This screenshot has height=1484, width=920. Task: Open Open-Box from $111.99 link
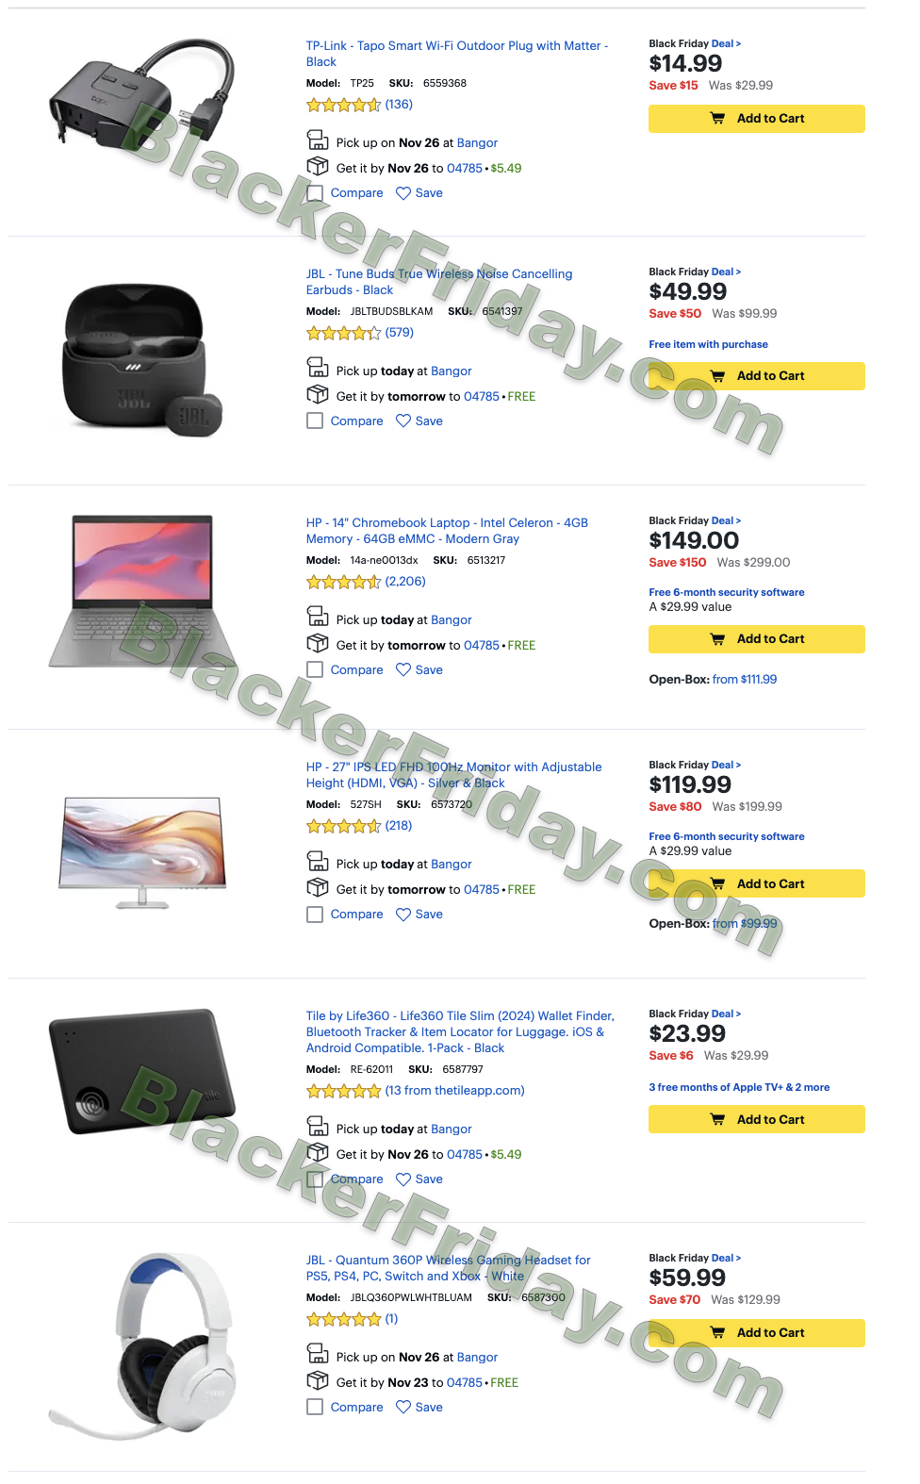[x=745, y=680]
